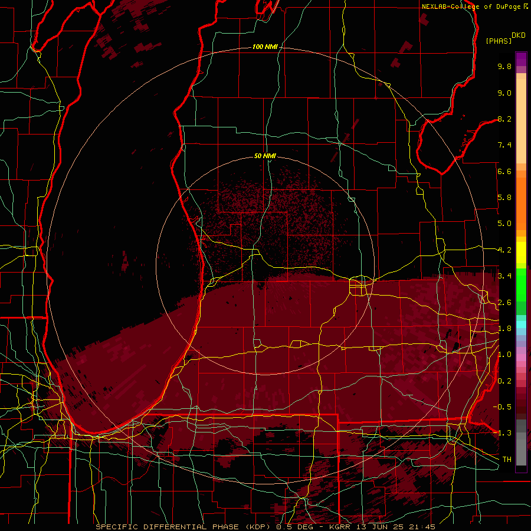The width and height of the screenshot is (531, 531).
Task: Click the 0.2 scale value
Action: pyautogui.click(x=504, y=381)
